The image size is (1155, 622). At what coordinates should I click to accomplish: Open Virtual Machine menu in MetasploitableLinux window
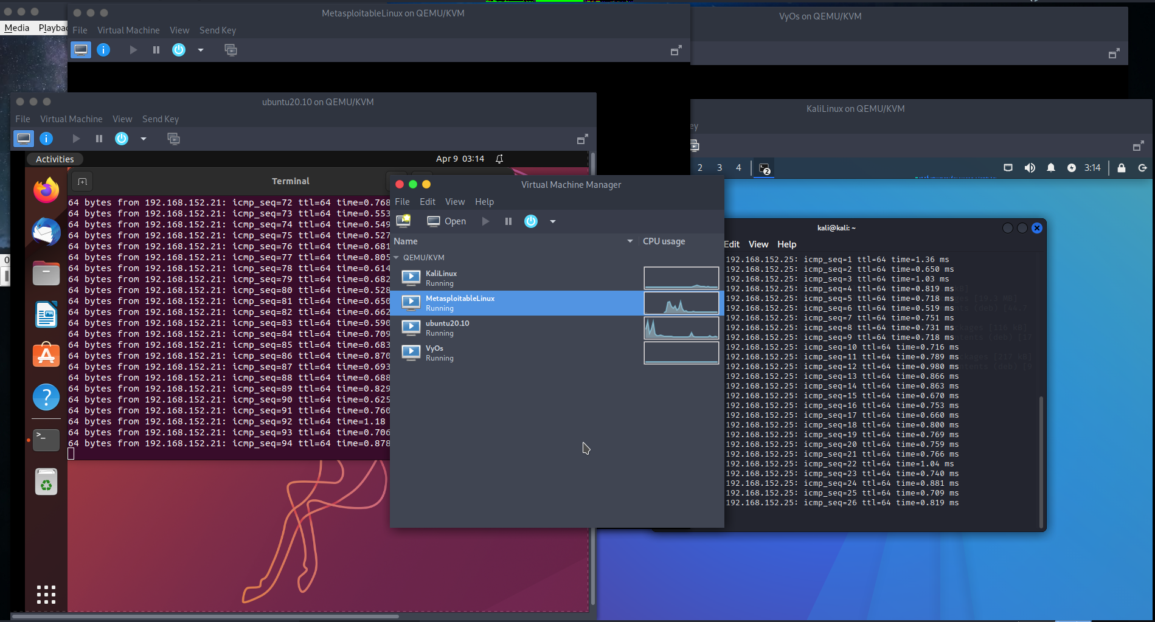click(x=128, y=30)
